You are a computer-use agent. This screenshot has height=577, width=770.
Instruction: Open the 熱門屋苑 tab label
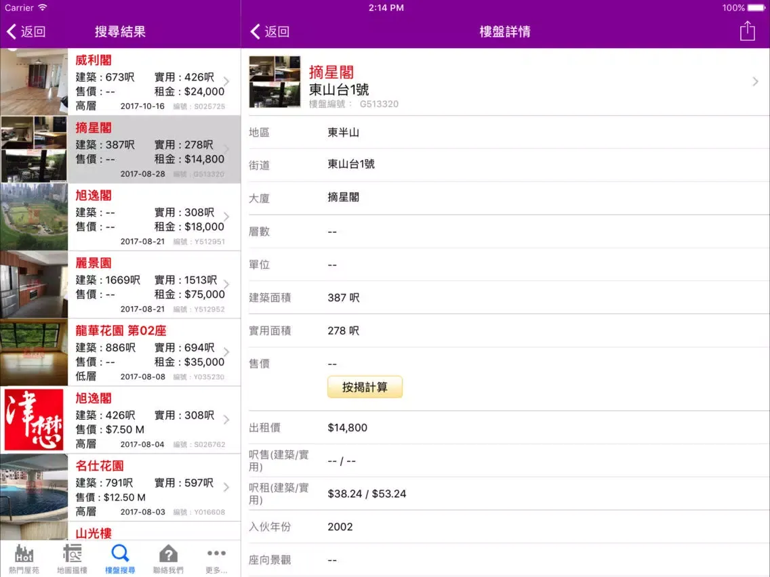coord(25,569)
